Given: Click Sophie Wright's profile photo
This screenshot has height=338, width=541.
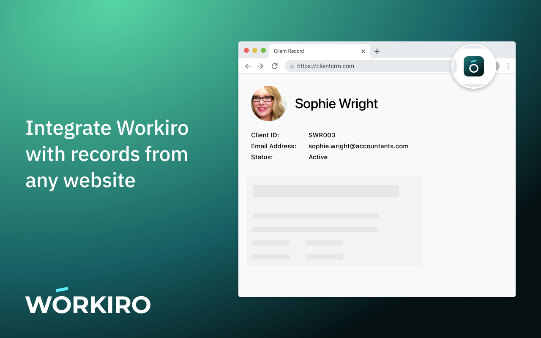Looking at the screenshot, I should click(x=269, y=104).
